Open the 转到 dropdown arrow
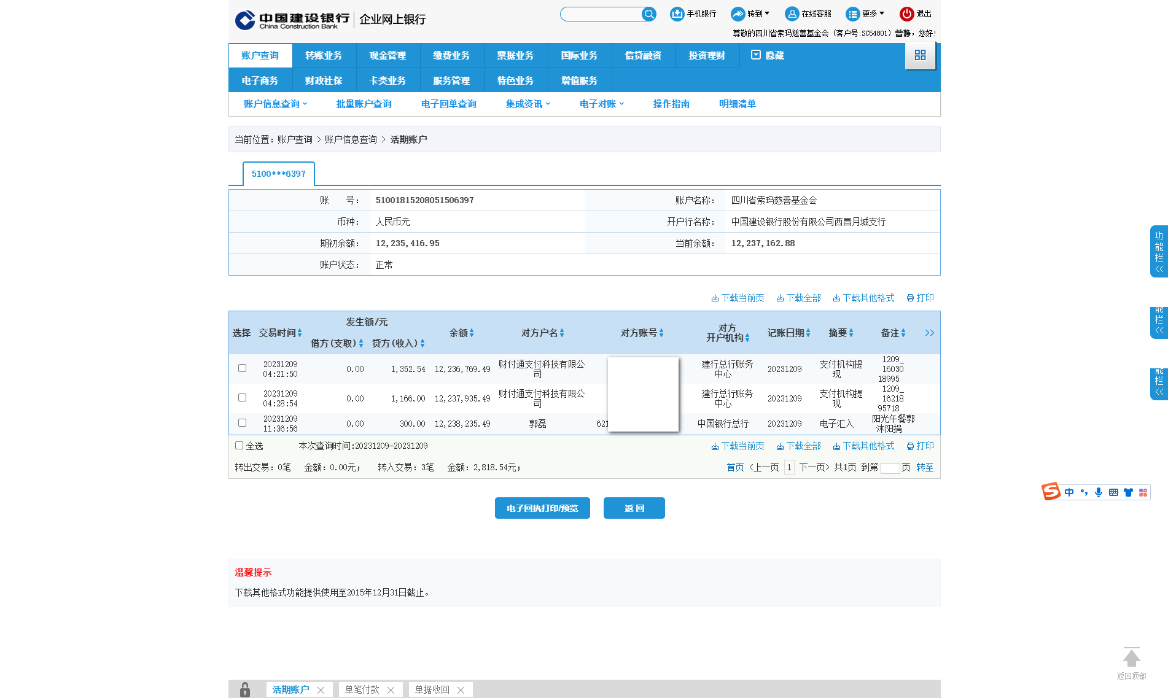This screenshot has width=1168, height=698. tap(767, 13)
